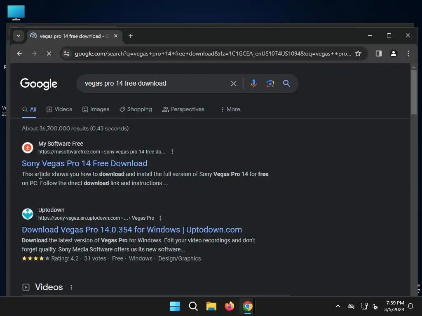Screen dimensions: 422x316
Task: Click the mysoftwarefree.com URL breadcrumb
Action: coord(101,152)
